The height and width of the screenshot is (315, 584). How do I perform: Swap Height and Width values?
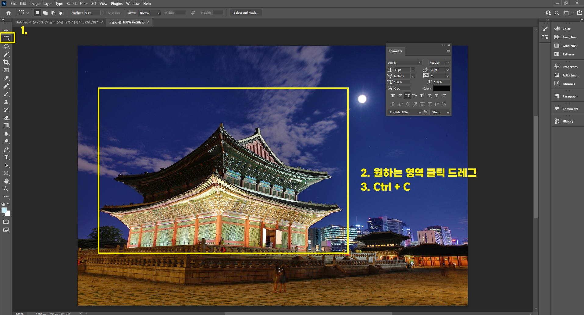pyautogui.click(x=193, y=12)
